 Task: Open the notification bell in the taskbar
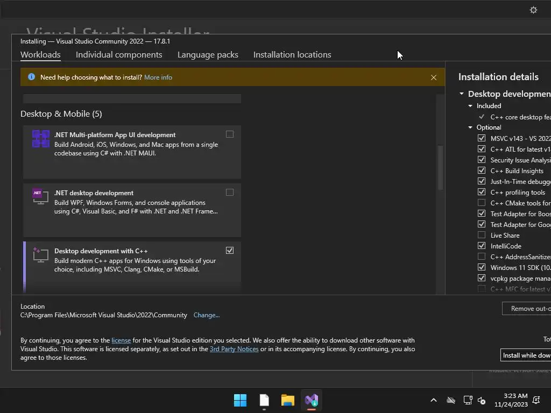(536, 400)
